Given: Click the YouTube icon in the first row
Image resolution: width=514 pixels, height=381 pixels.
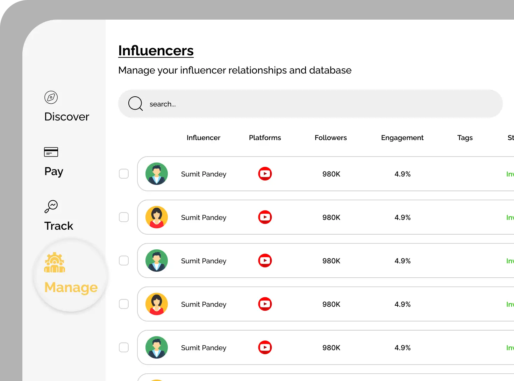Looking at the screenshot, I should point(265,174).
